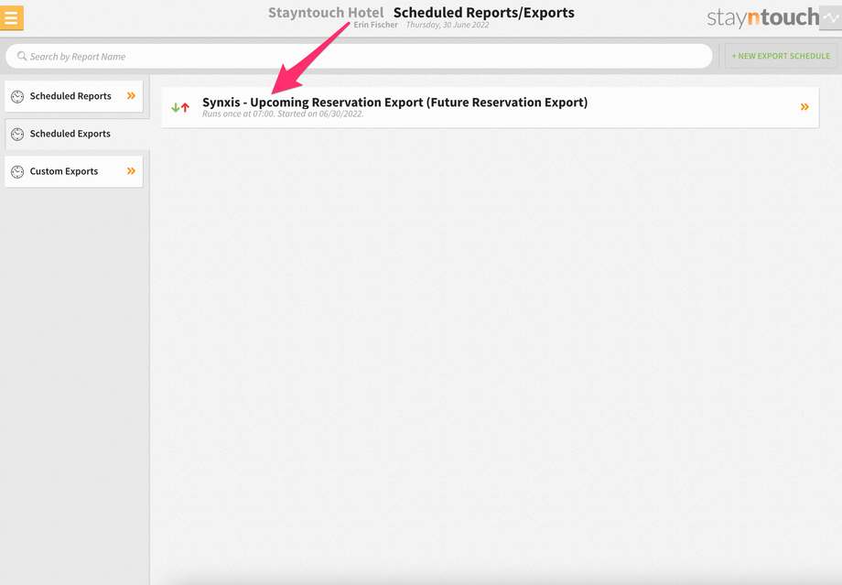Click the New Export Schedule button
Screen dimensions: 842x585
[781, 56]
